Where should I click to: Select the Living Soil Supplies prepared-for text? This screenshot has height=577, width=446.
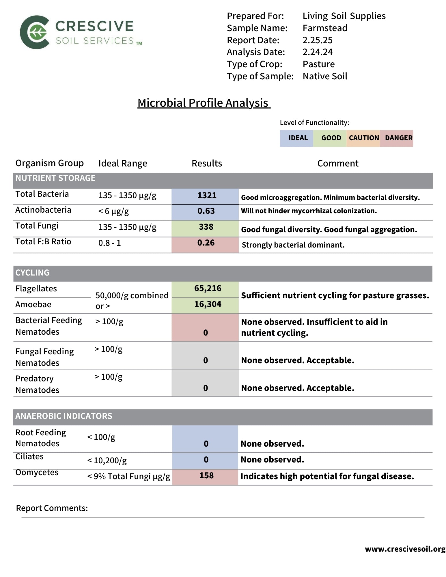pyautogui.click(x=344, y=16)
